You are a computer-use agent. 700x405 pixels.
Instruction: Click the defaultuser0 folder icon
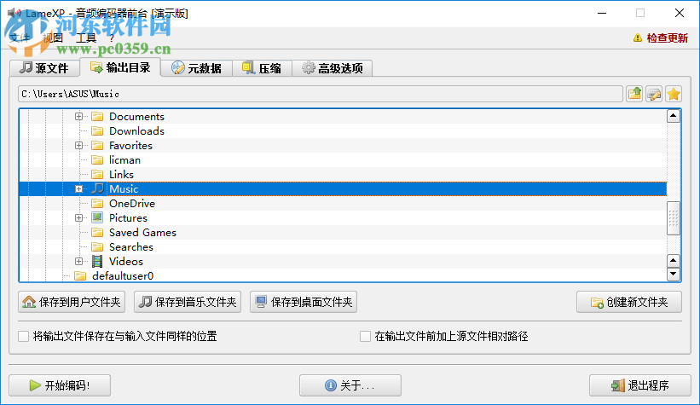[x=80, y=276]
